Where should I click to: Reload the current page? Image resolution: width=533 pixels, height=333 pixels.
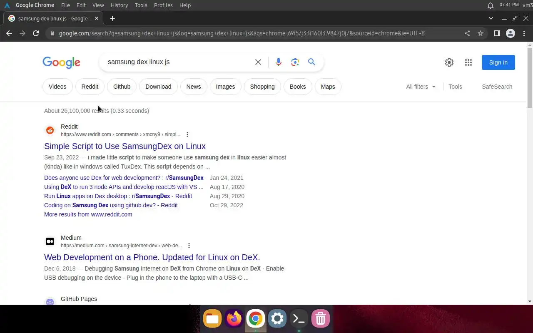coord(36,33)
